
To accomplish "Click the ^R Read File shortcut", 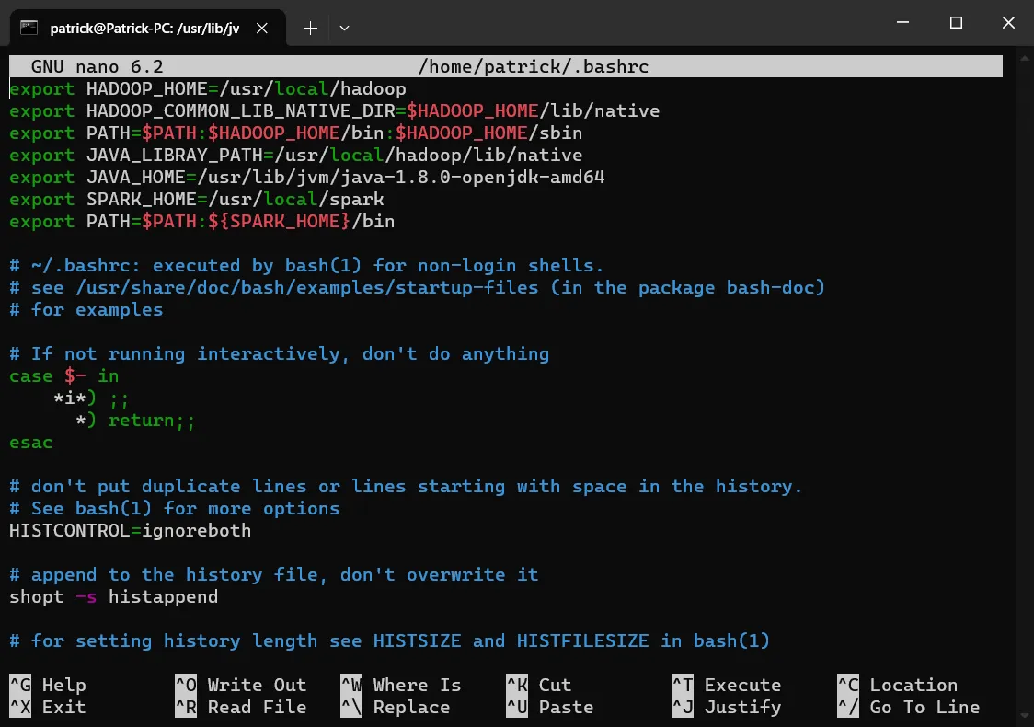I will [241, 707].
